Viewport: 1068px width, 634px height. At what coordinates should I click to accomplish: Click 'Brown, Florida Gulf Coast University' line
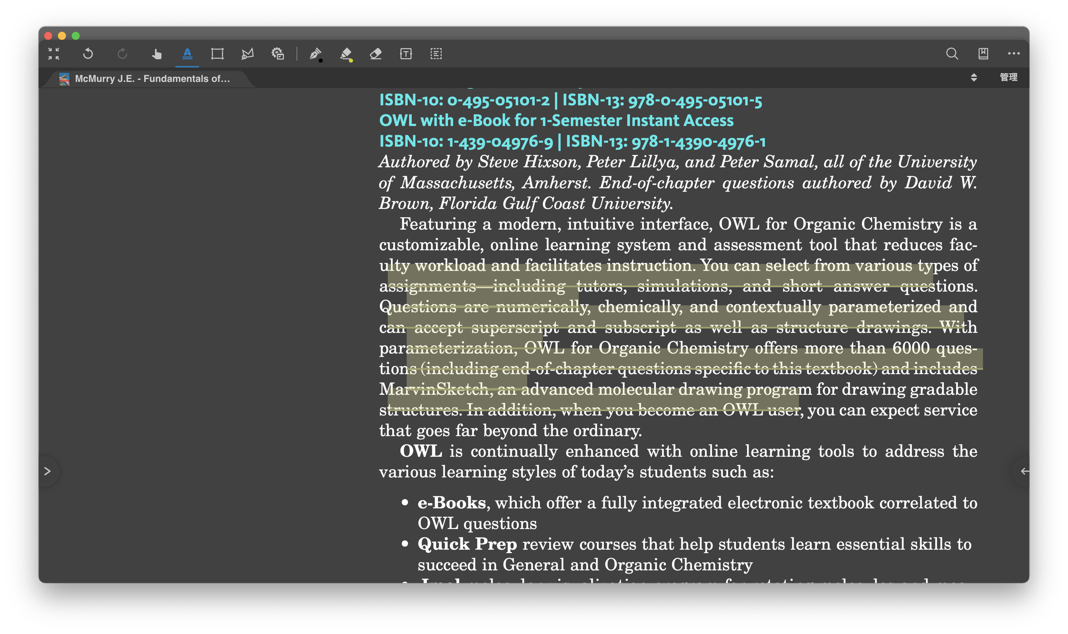click(526, 203)
